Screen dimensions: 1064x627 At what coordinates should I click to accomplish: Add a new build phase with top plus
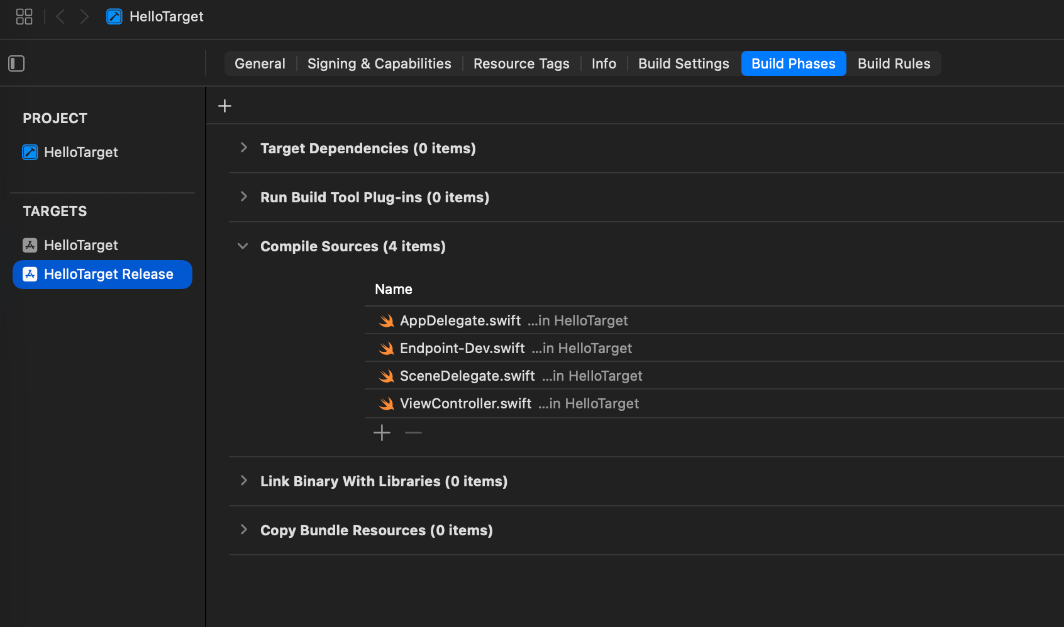(x=224, y=106)
